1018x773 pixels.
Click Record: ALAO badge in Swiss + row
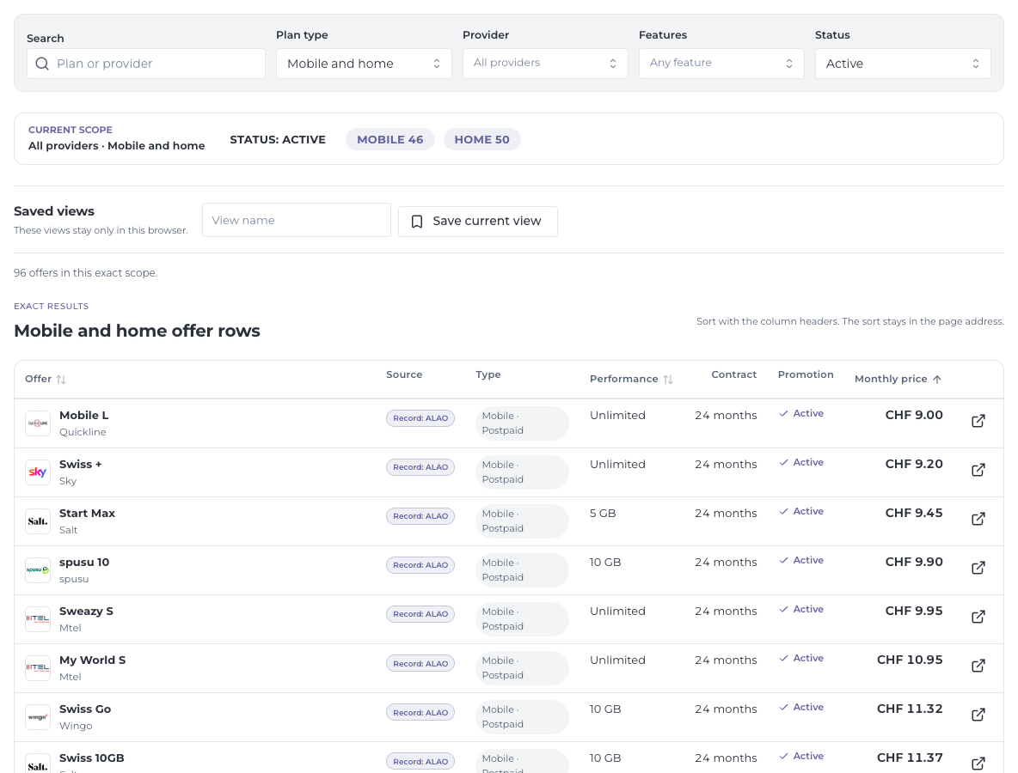pyautogui.click(x=420, y=467)
